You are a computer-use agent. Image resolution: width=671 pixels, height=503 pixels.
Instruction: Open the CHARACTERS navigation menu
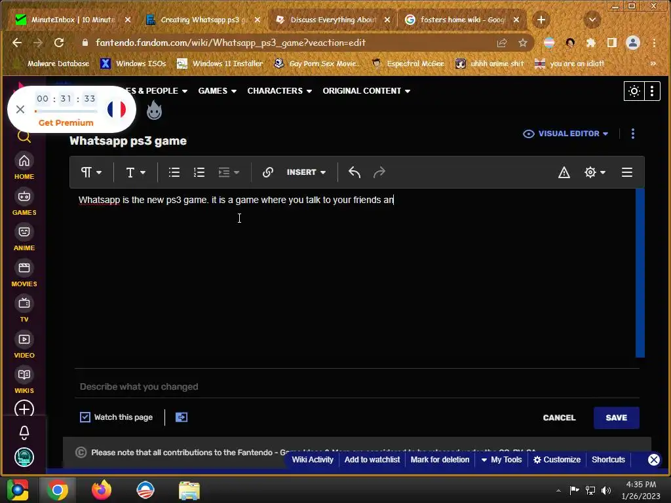coord(279,90)
